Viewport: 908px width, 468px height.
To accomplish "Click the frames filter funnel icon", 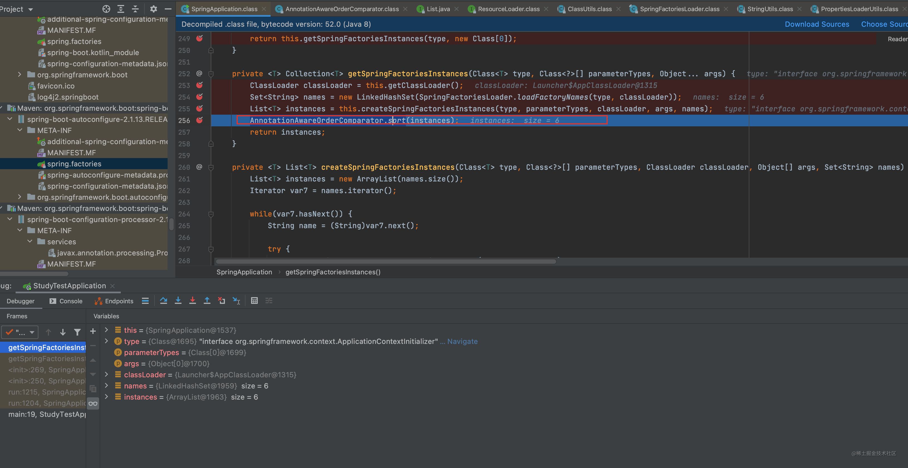I will click(77, 332).
